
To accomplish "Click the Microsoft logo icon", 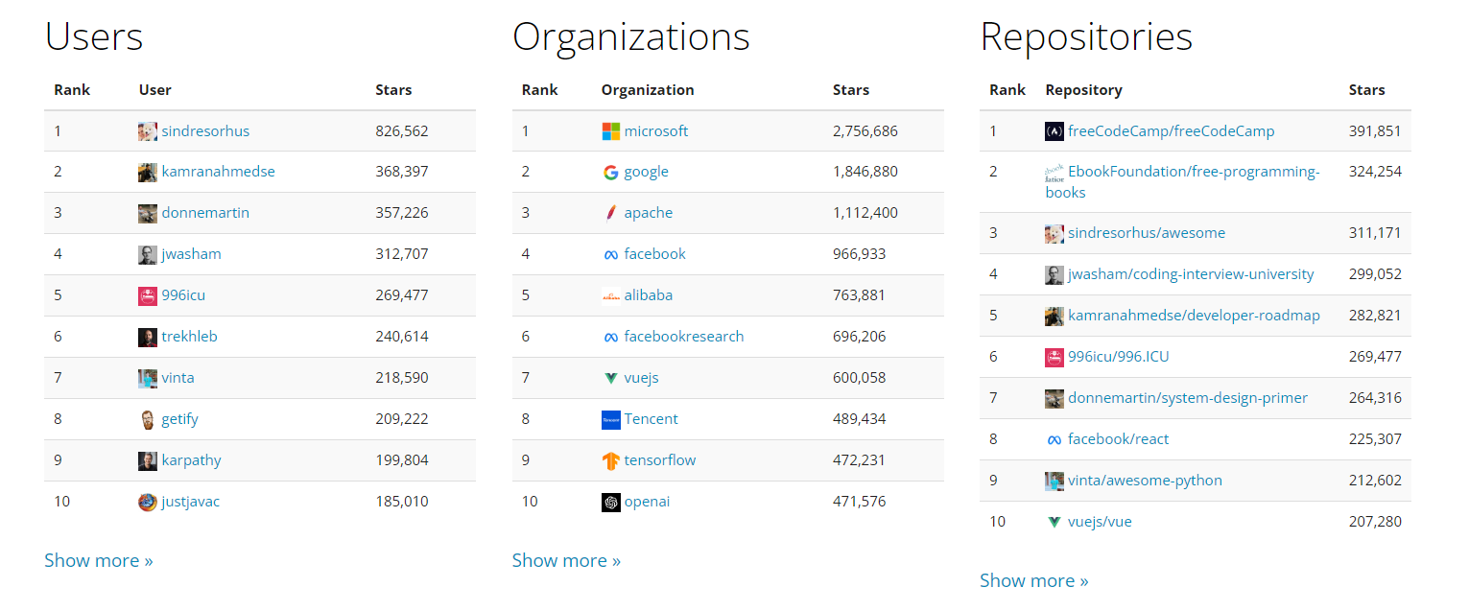I will pyautogui.click(x=611, y=131).
